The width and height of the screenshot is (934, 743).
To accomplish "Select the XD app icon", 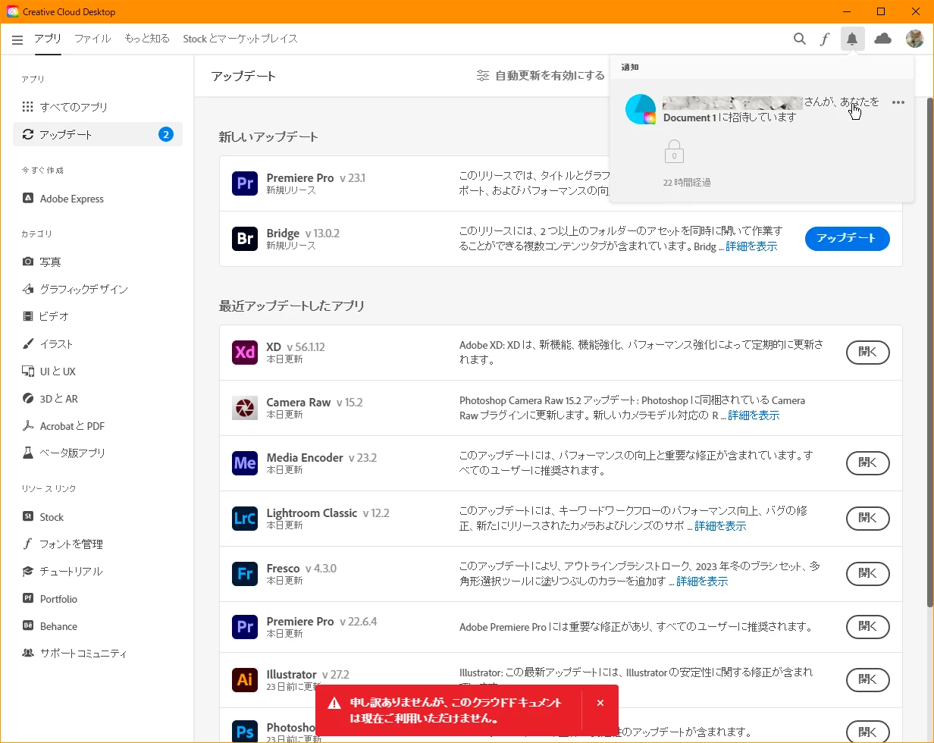I will (245, 353).
